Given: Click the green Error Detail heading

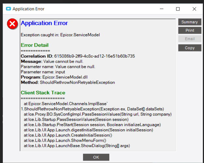Looking at the screenshot, I should pyautogui.click(x=35, y=45).
